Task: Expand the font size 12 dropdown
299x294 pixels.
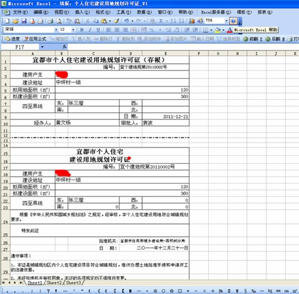Action: point(73,30)
